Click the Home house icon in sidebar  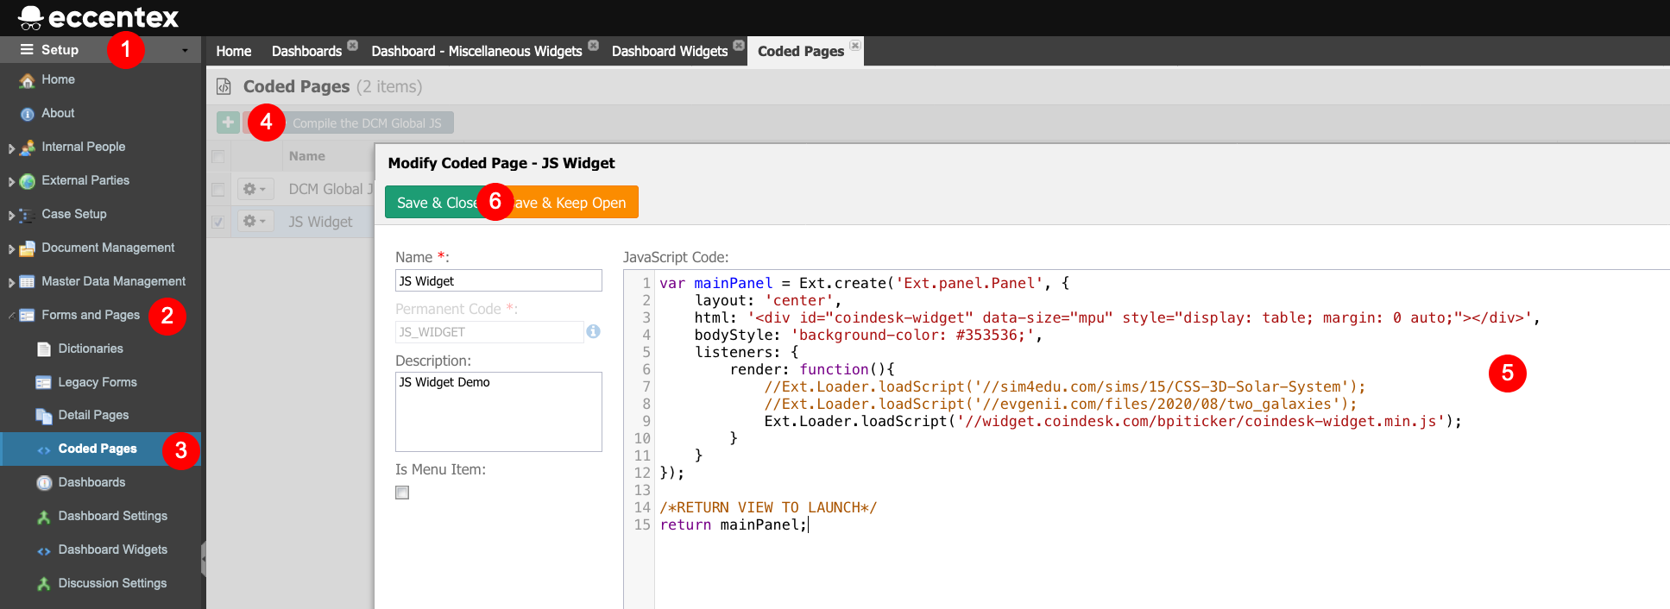coord(27,80)
